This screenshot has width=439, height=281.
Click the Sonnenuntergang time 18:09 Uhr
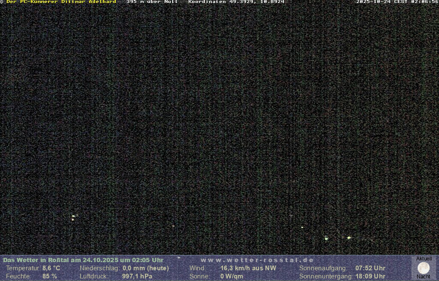tap(370, 276)
